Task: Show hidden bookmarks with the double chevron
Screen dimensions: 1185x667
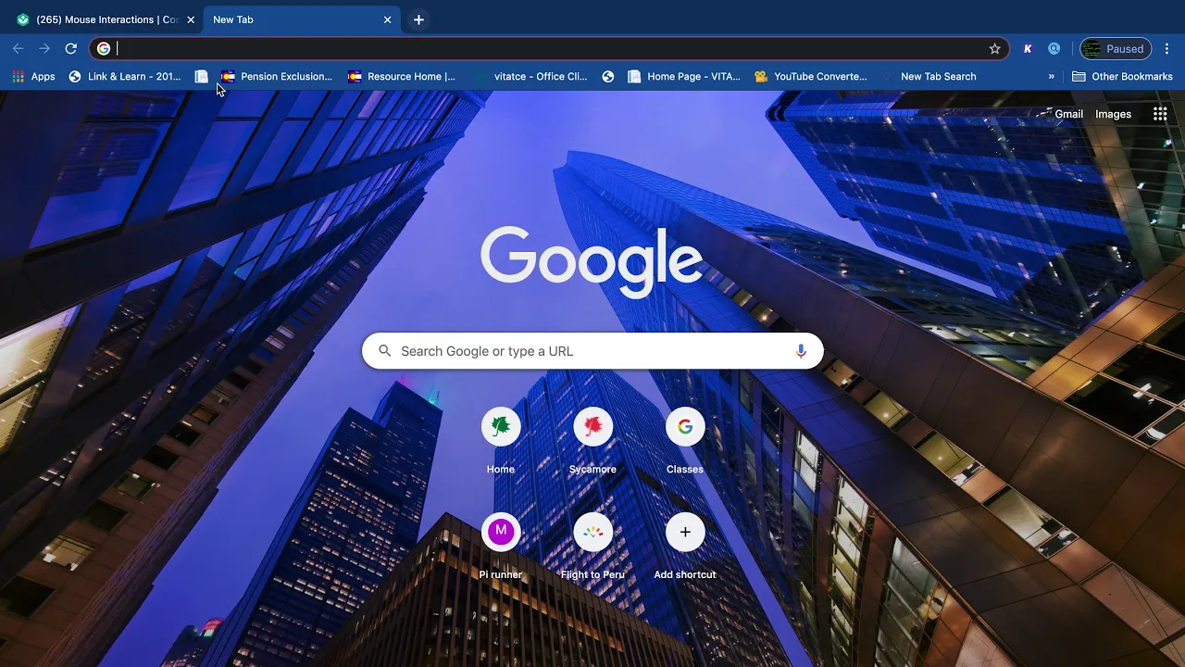Action: coord(1052,77)
